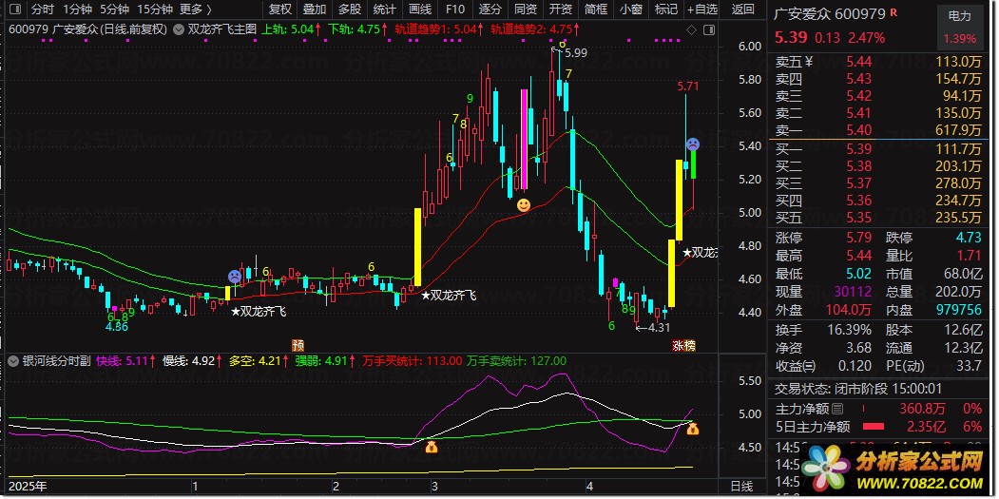Click the large yellow candle at March start
The image size is (999, 499).
point(418,246)
